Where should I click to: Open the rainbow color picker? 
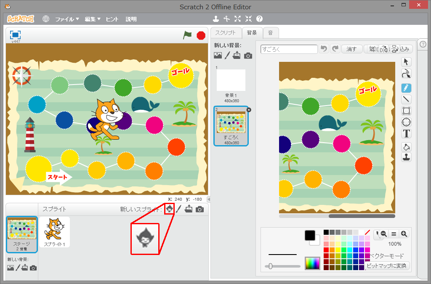tap(312, 263)
